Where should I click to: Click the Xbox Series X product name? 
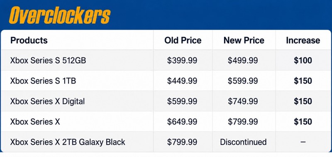click(35, 122)
